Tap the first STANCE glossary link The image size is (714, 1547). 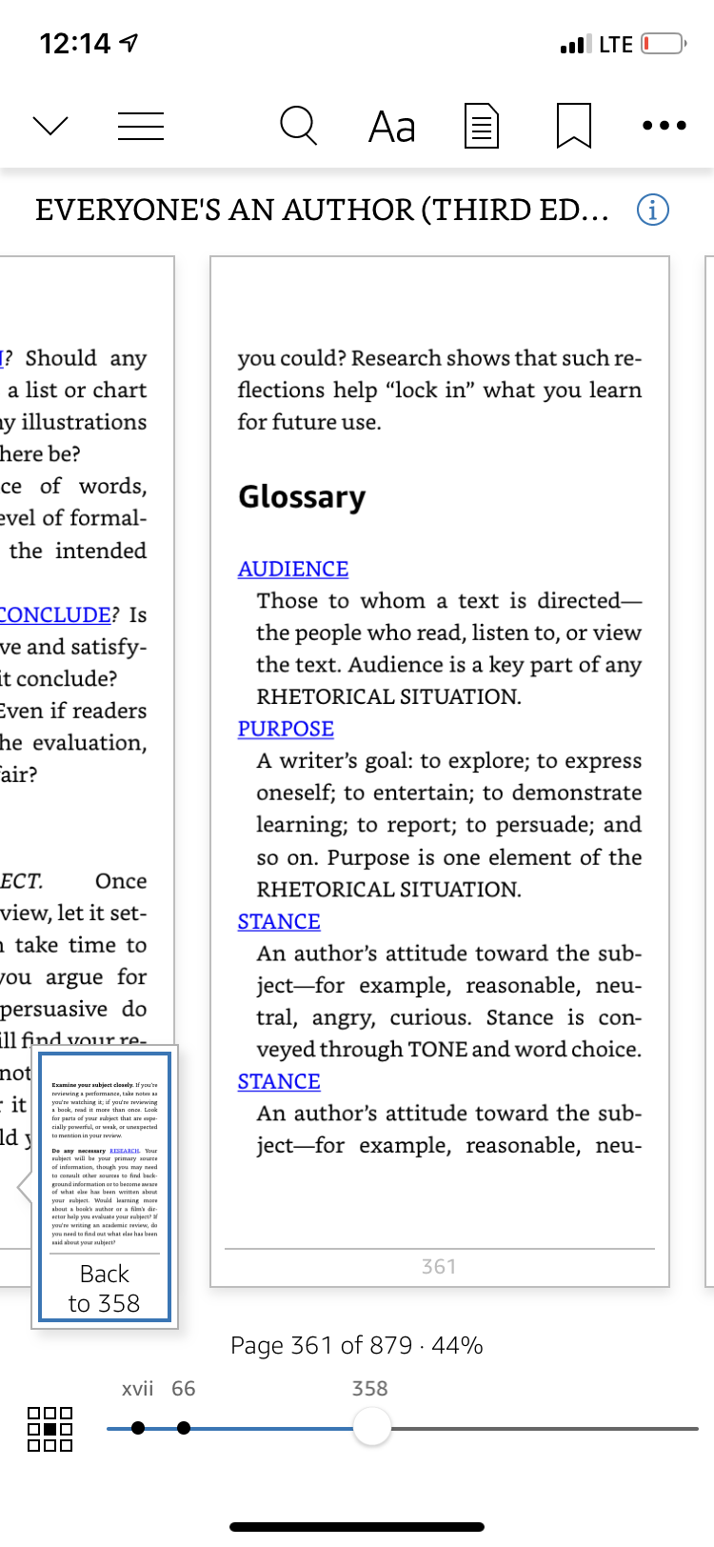click(279, 921)
